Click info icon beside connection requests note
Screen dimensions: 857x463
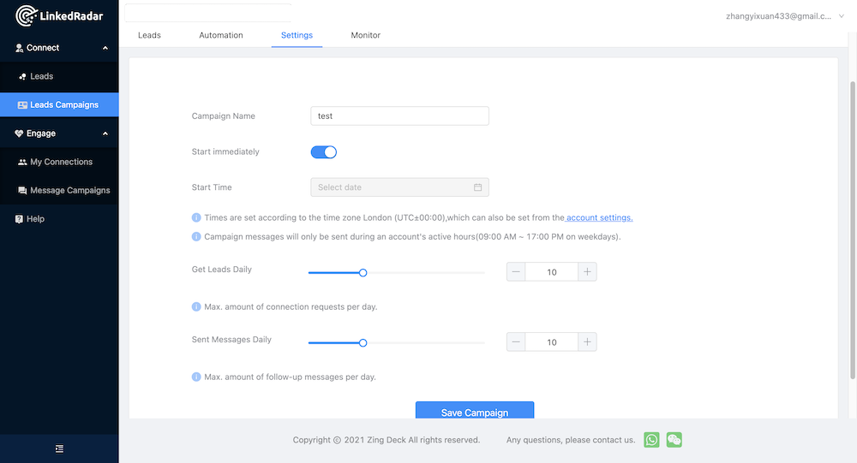[x=196, y=307]
